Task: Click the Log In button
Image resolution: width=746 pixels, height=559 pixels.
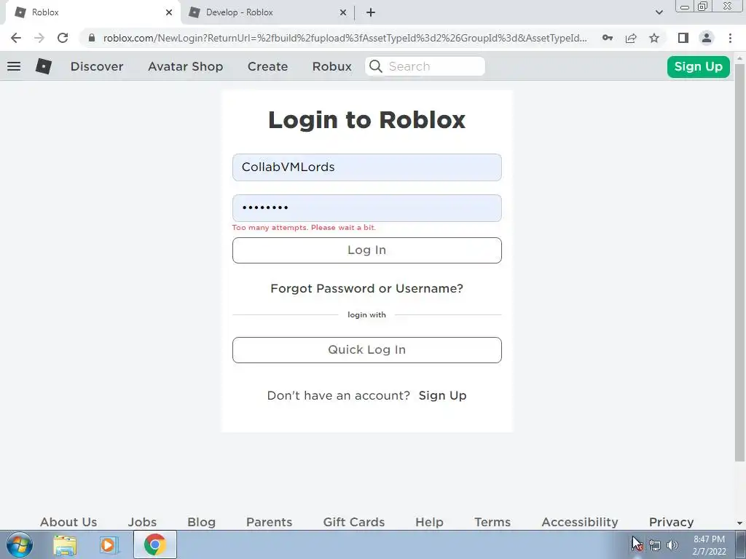Action: click(x=367, y=250)
